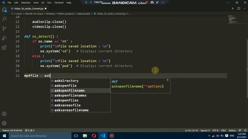Choose askopenfilenames from the suggestions list
This screenshot has width=248, height=139.
point(80,95)
